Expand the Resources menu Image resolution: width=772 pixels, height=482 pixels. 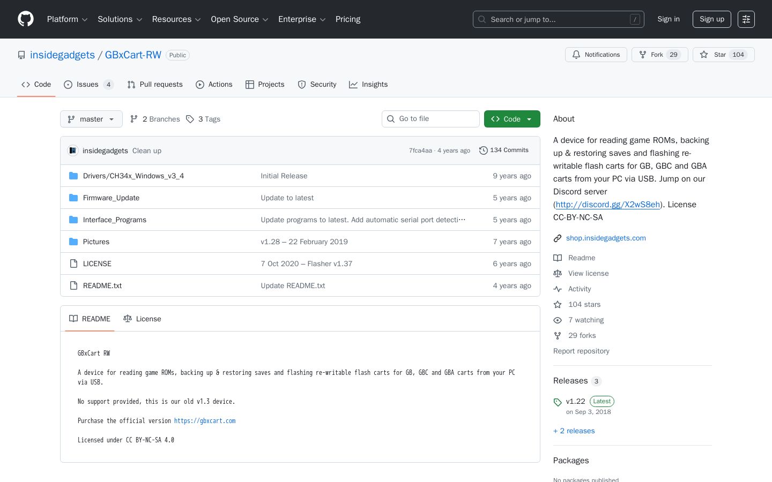click(176, 19)
